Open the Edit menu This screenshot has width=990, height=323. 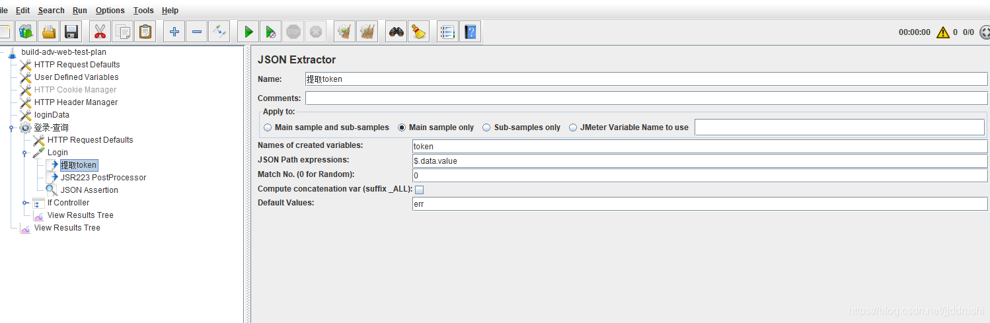point(23,10)
